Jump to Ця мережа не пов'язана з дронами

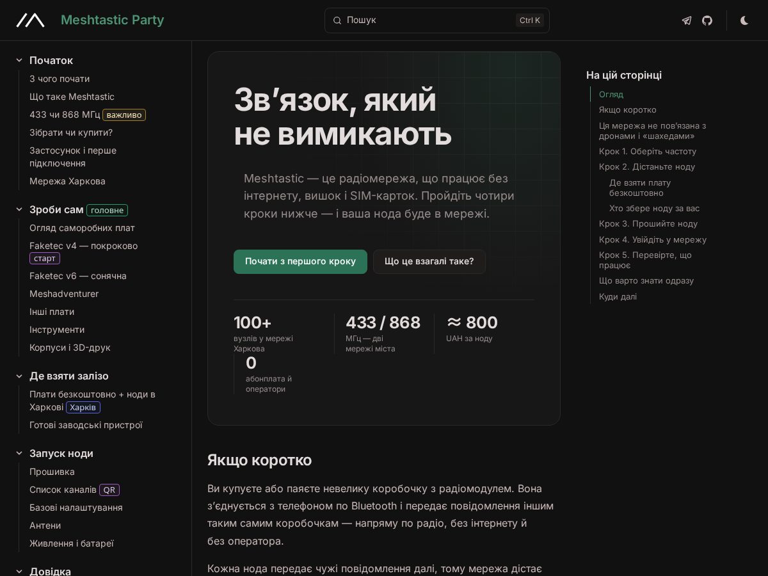[x=652, y=131]
